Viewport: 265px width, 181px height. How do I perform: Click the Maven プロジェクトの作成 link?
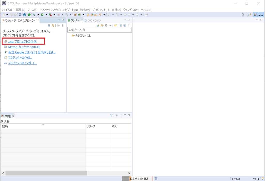[24, 47]
